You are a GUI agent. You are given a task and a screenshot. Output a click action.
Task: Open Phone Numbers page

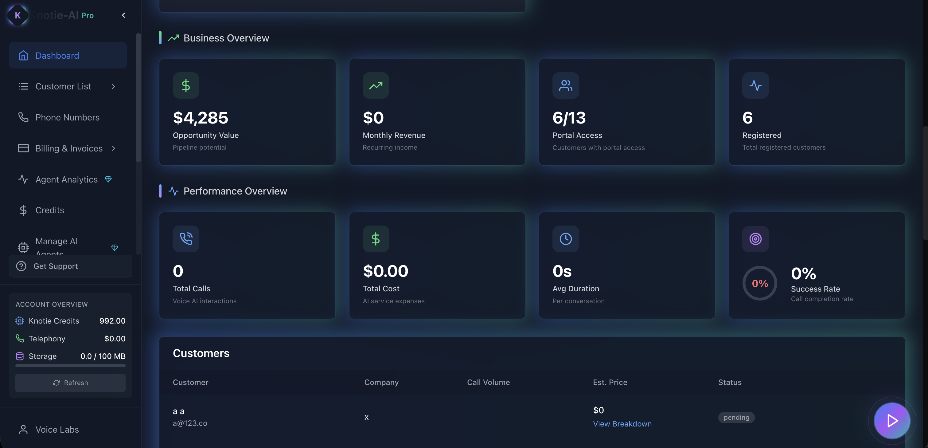[67, 117]
